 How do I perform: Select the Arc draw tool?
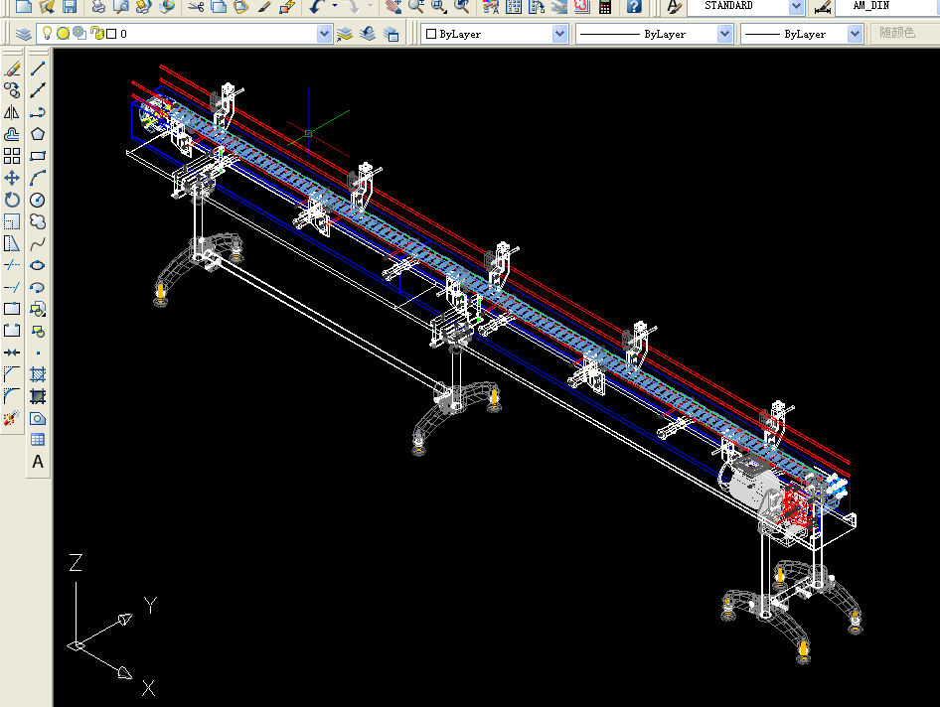click(38, 178)
